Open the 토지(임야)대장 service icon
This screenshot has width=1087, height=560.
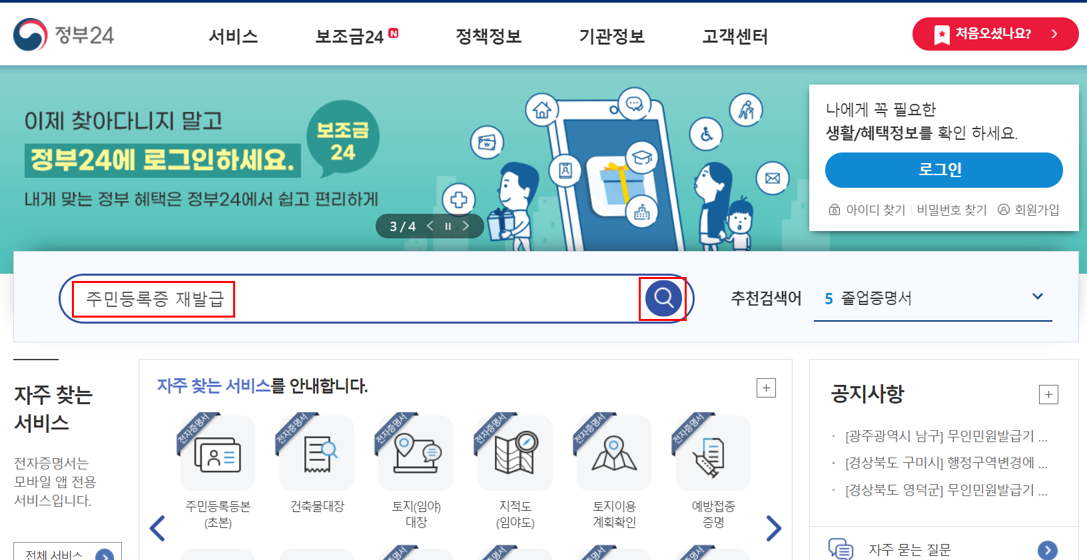(x=416, y=453)
